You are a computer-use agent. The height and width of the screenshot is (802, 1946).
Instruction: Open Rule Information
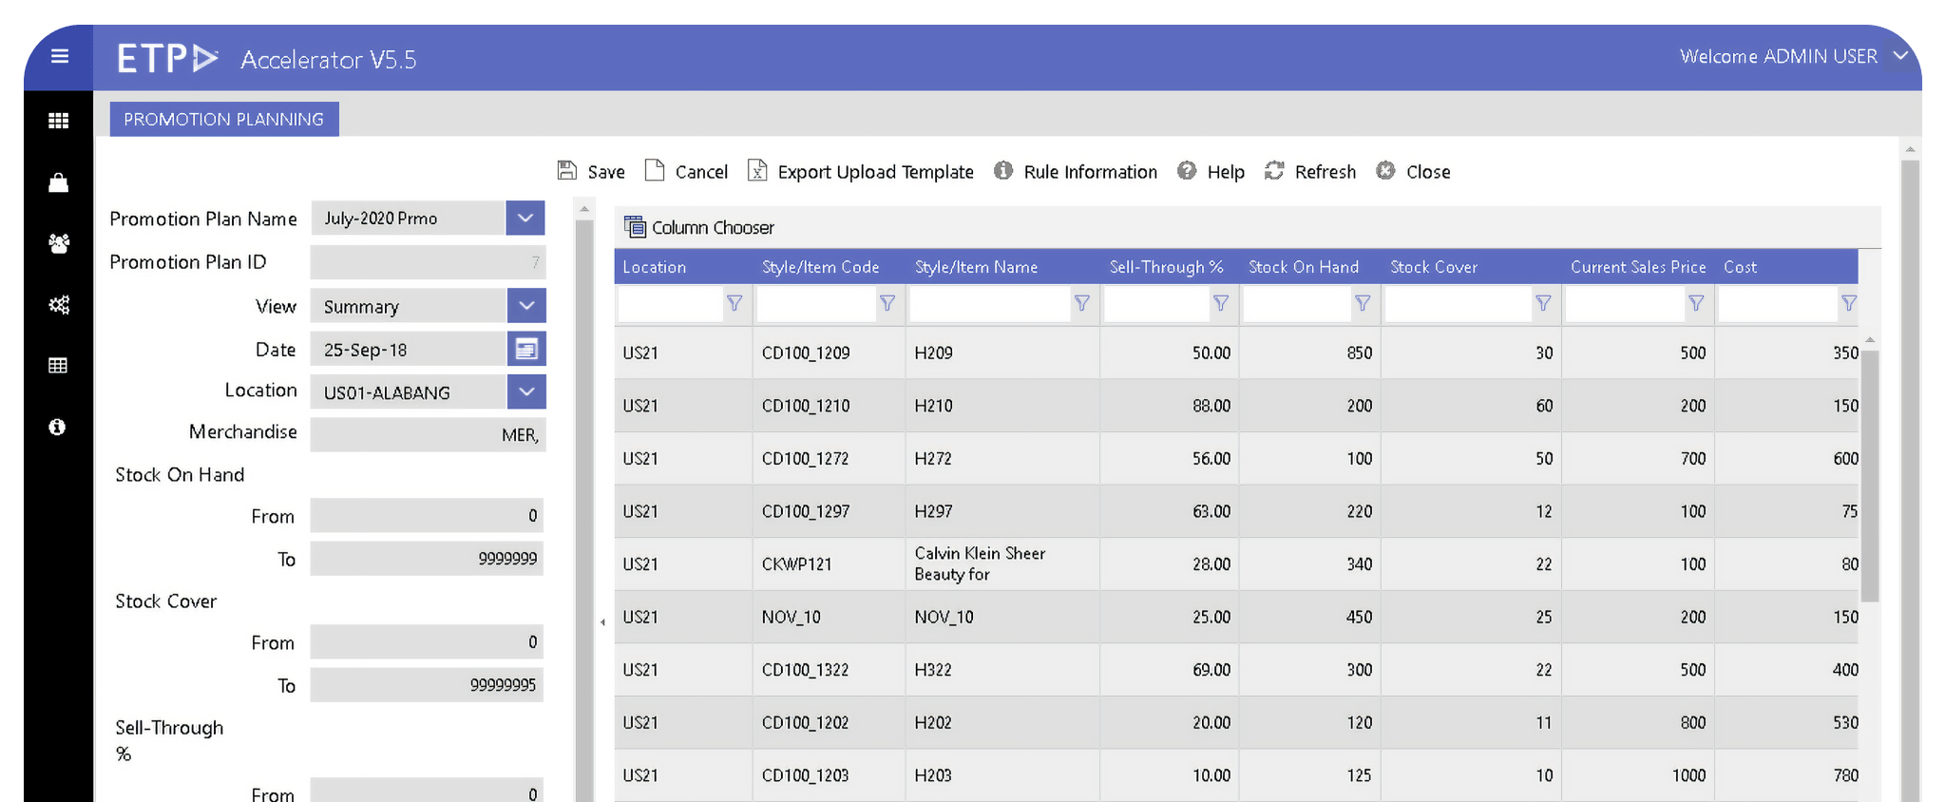pyautogui.click(x=1076, y=172)
